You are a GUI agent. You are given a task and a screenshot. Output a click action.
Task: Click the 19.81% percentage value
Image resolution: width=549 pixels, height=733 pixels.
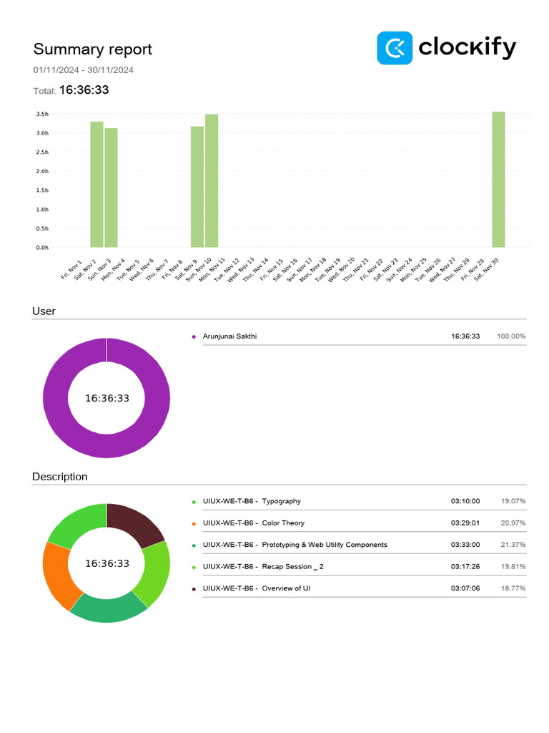(x=513, y=566)
